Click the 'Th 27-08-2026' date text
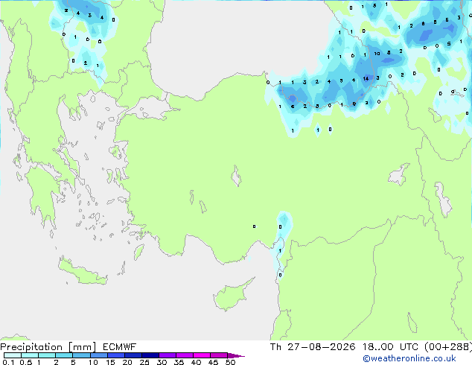The image size is (472, 365). 313,347
